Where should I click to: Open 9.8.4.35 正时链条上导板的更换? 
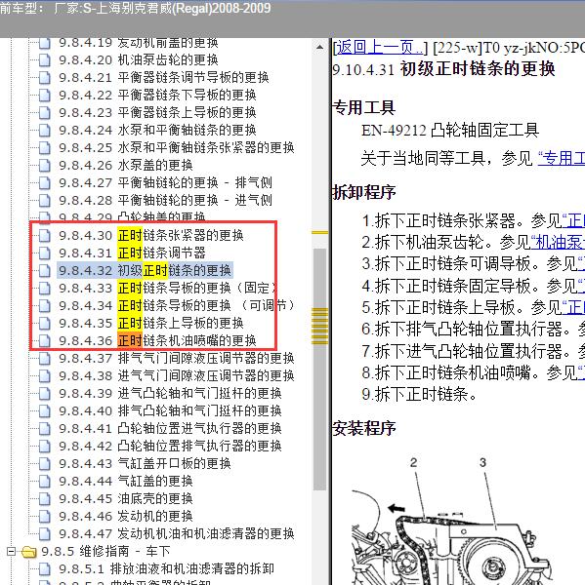pyautogui.click(x=151, y=323)
